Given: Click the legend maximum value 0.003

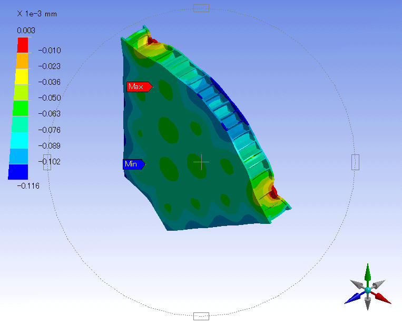Looking at the screenshot, I should [26, 31].
